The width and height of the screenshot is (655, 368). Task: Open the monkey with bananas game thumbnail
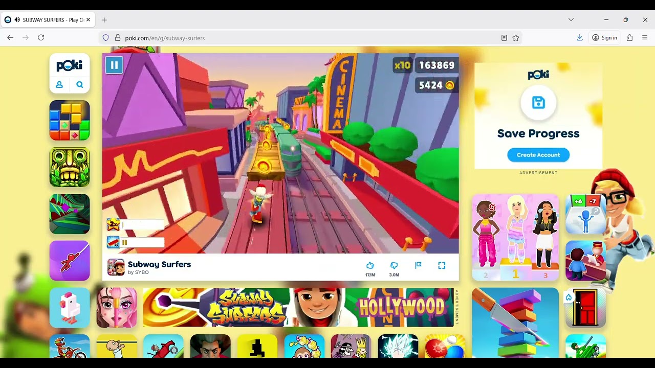pyautogui.click(x=304, y=346)
